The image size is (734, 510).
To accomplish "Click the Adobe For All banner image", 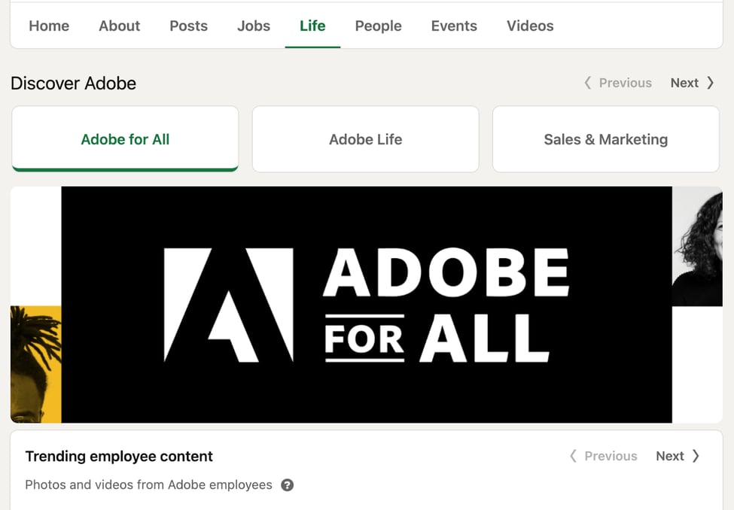I will (367, 305).
